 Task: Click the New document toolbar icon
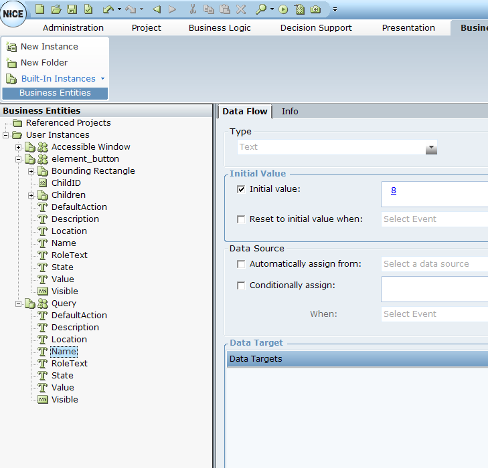(40, 9)
